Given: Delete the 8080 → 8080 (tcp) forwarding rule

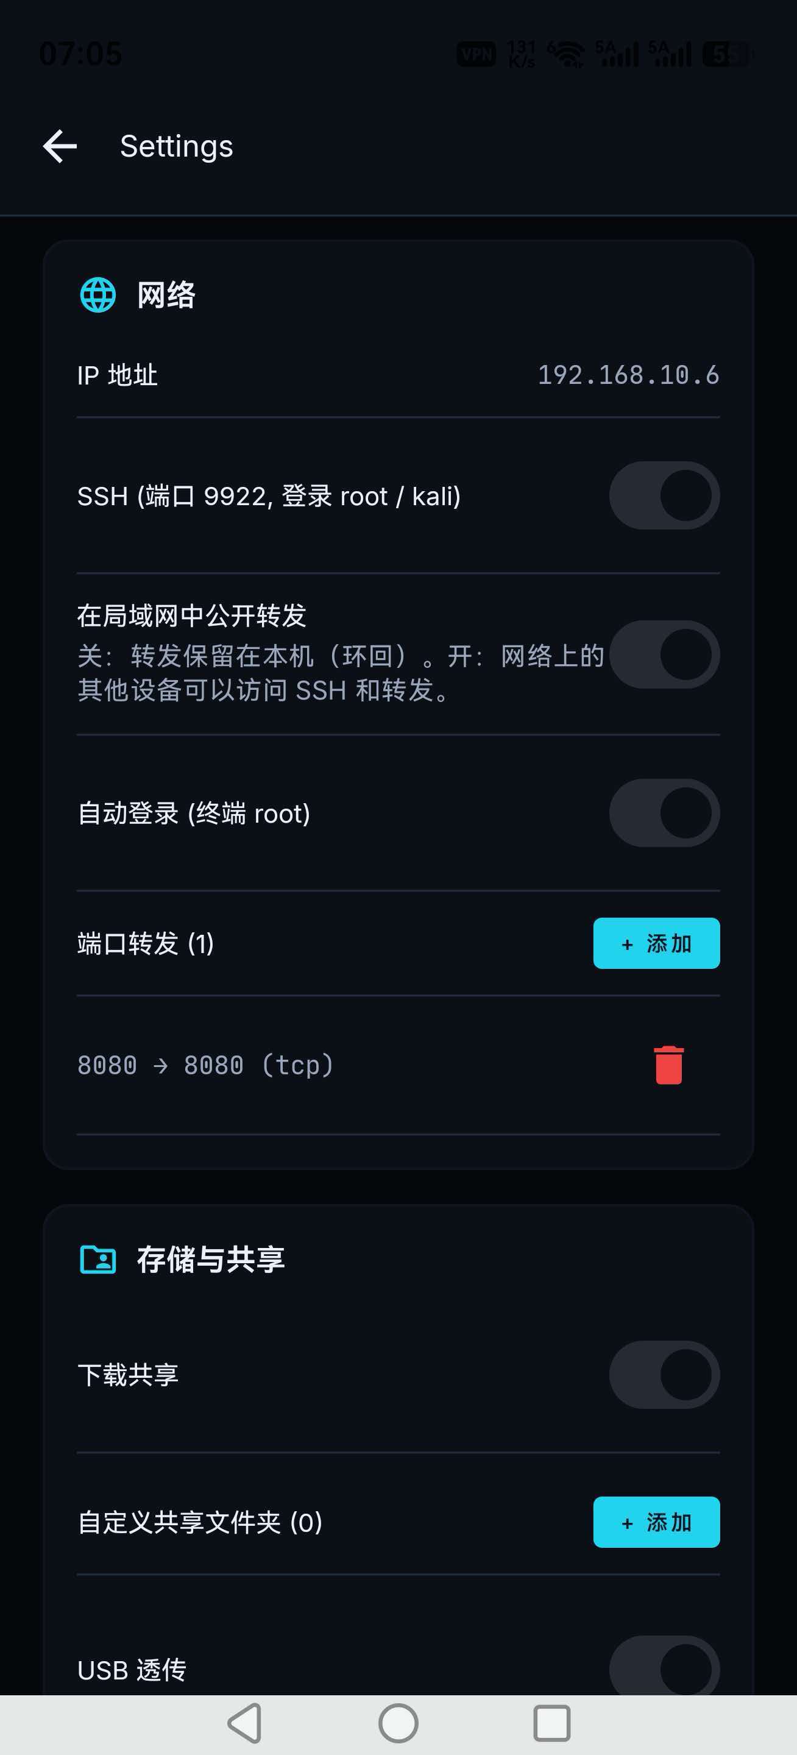Looking at the screenshot, I should tap(668, 1065).
